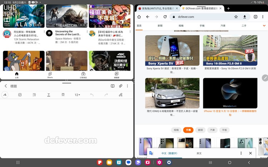
Task: Tap the floating edit pencil handle
Action: point(265,78)
